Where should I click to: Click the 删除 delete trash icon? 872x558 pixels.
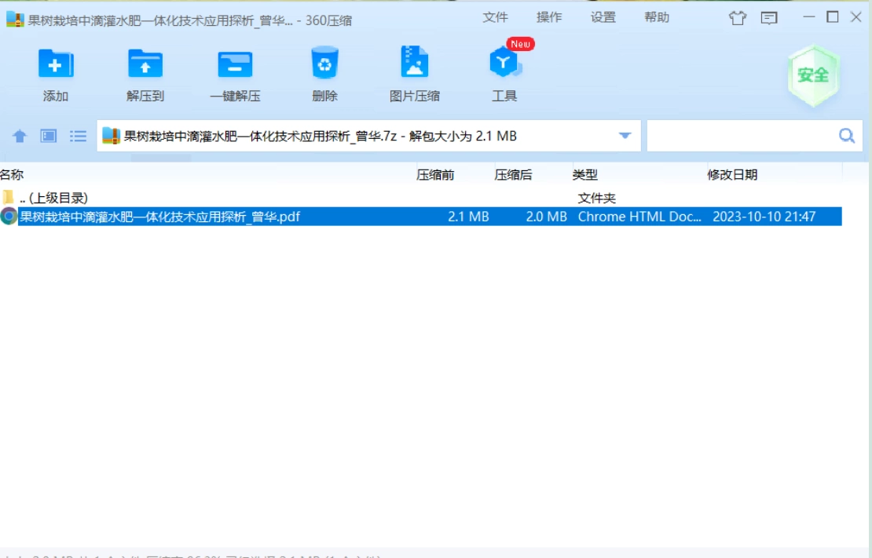(x=324, y=62)
